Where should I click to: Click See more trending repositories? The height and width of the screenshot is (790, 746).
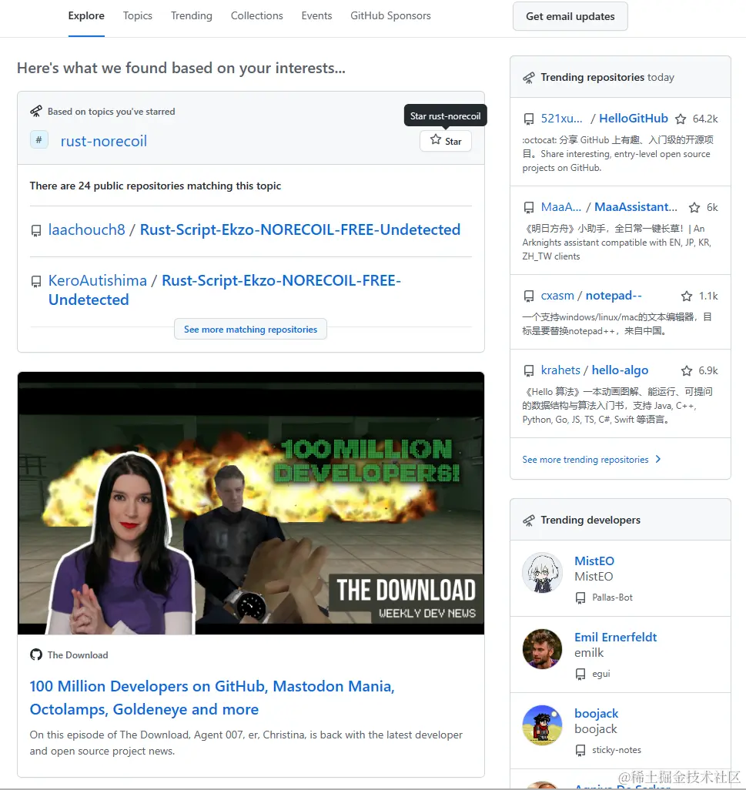[585, 460]
